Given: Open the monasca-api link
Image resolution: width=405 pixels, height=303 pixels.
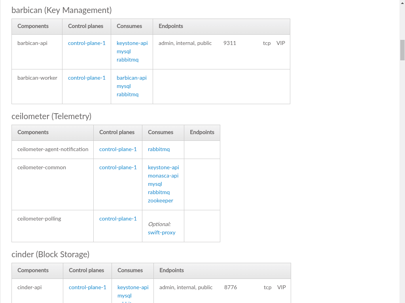Looking at the screenshot, I should coord(163,176).
